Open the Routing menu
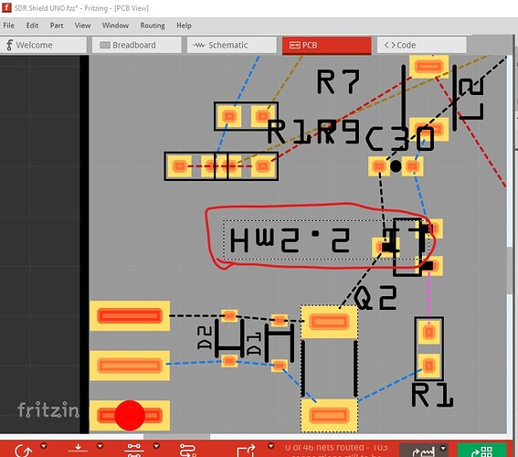Image resolution: width=518 pixels, height=457 pixels. tap(153, 26)
